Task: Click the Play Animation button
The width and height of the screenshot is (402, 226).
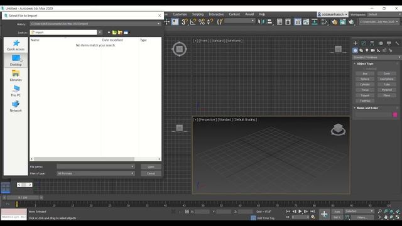Action: point(300,212)
